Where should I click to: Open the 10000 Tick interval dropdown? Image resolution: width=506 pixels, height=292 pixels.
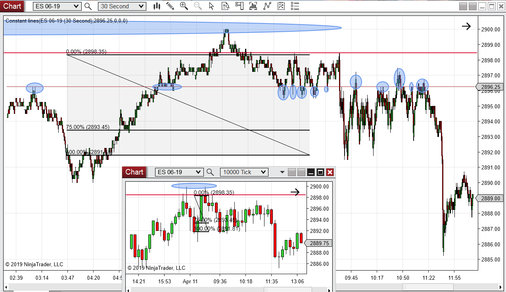(x=244, y=172)
